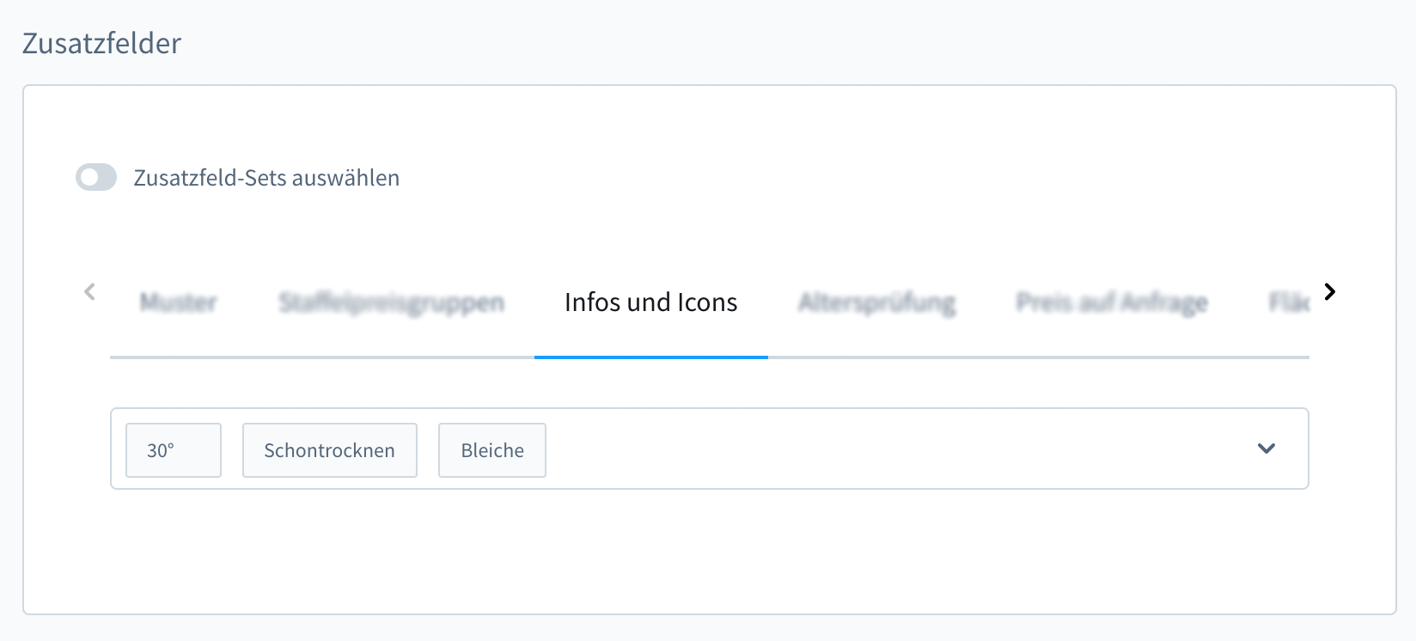The width and height of the screenshot is (1416, 641).
Task: Expand the multi-select dropdown chevron
Action: [x=1266, y=449]
